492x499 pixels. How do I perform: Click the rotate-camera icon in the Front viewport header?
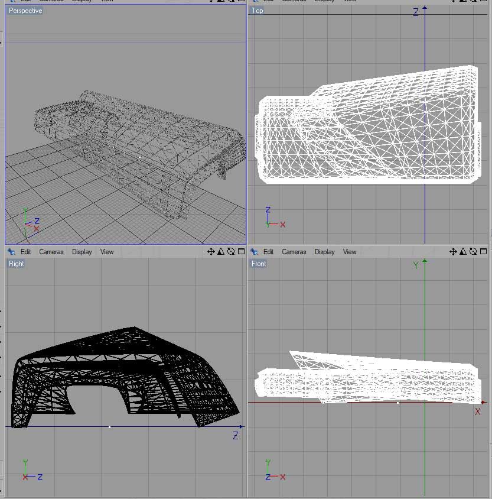(x=473, y=252)
